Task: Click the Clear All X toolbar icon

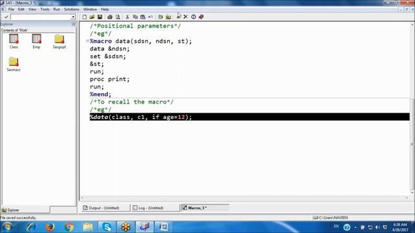Action: pyautogui.click(x=185, y=17)
